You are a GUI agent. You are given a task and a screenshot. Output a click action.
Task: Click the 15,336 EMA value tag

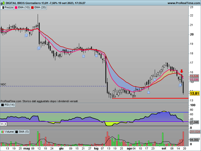(x=194, y=80)
